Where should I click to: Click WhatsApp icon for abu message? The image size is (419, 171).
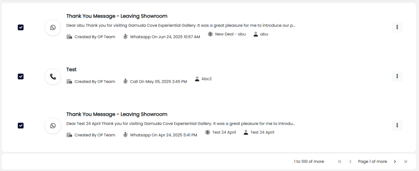point(53,27)
